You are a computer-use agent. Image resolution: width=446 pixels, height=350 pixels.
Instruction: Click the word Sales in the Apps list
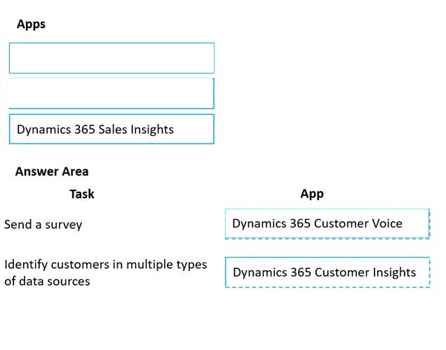[113, 129]
